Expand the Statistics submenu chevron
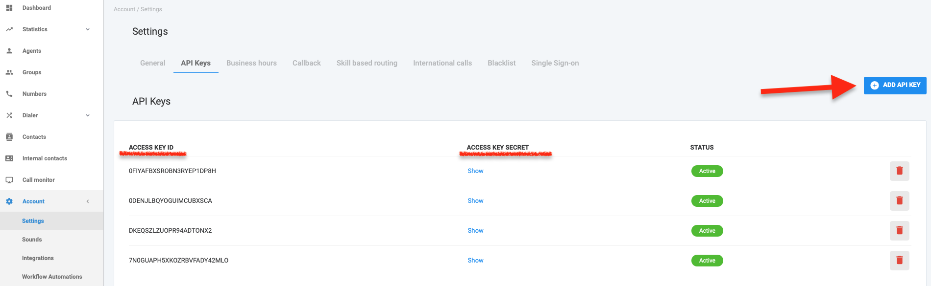This screenshot has width=931, height=286. click(x=88, y=29)
